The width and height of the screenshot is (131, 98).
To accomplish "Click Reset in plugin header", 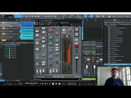I will [x=58, y=26].
